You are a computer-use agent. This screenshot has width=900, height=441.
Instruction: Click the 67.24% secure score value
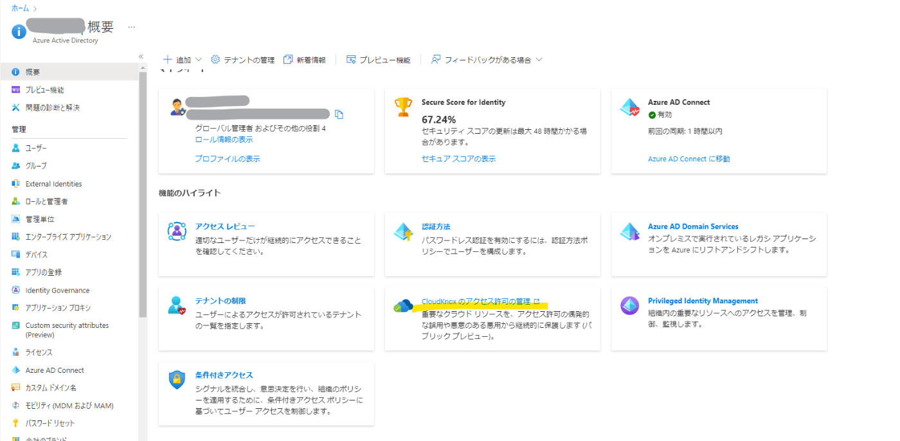click(x=438, y=120)
